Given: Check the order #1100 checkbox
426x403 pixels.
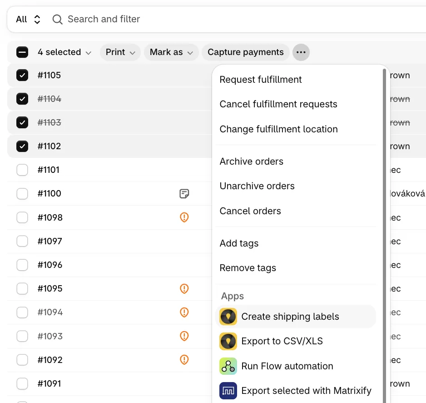Looking at the screenshot, I should tap(22, 193).
